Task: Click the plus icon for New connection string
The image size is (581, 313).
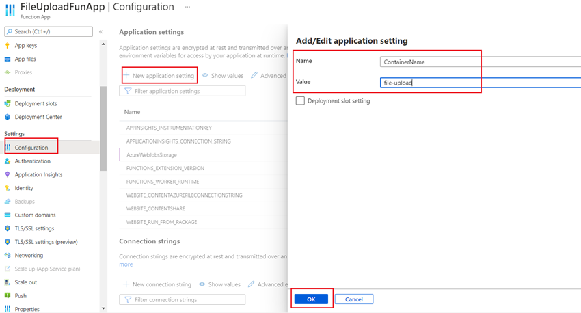Action: click(x=126, y=284)
